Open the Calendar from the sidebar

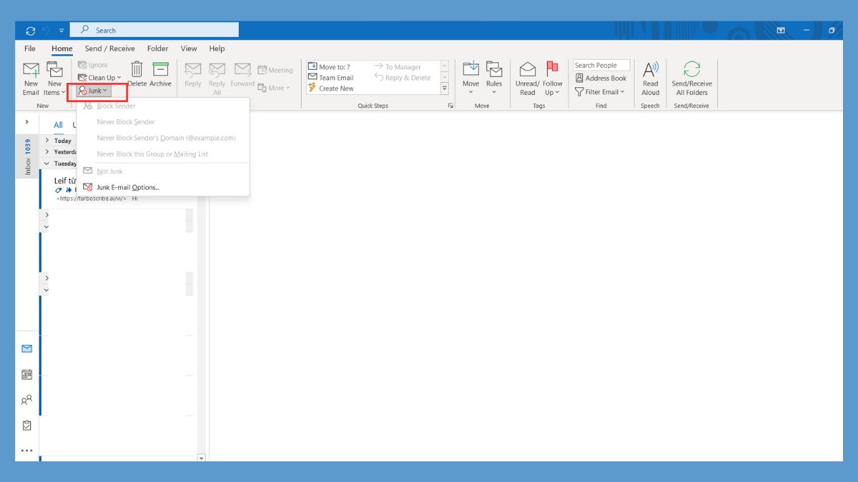coord(26,373)
